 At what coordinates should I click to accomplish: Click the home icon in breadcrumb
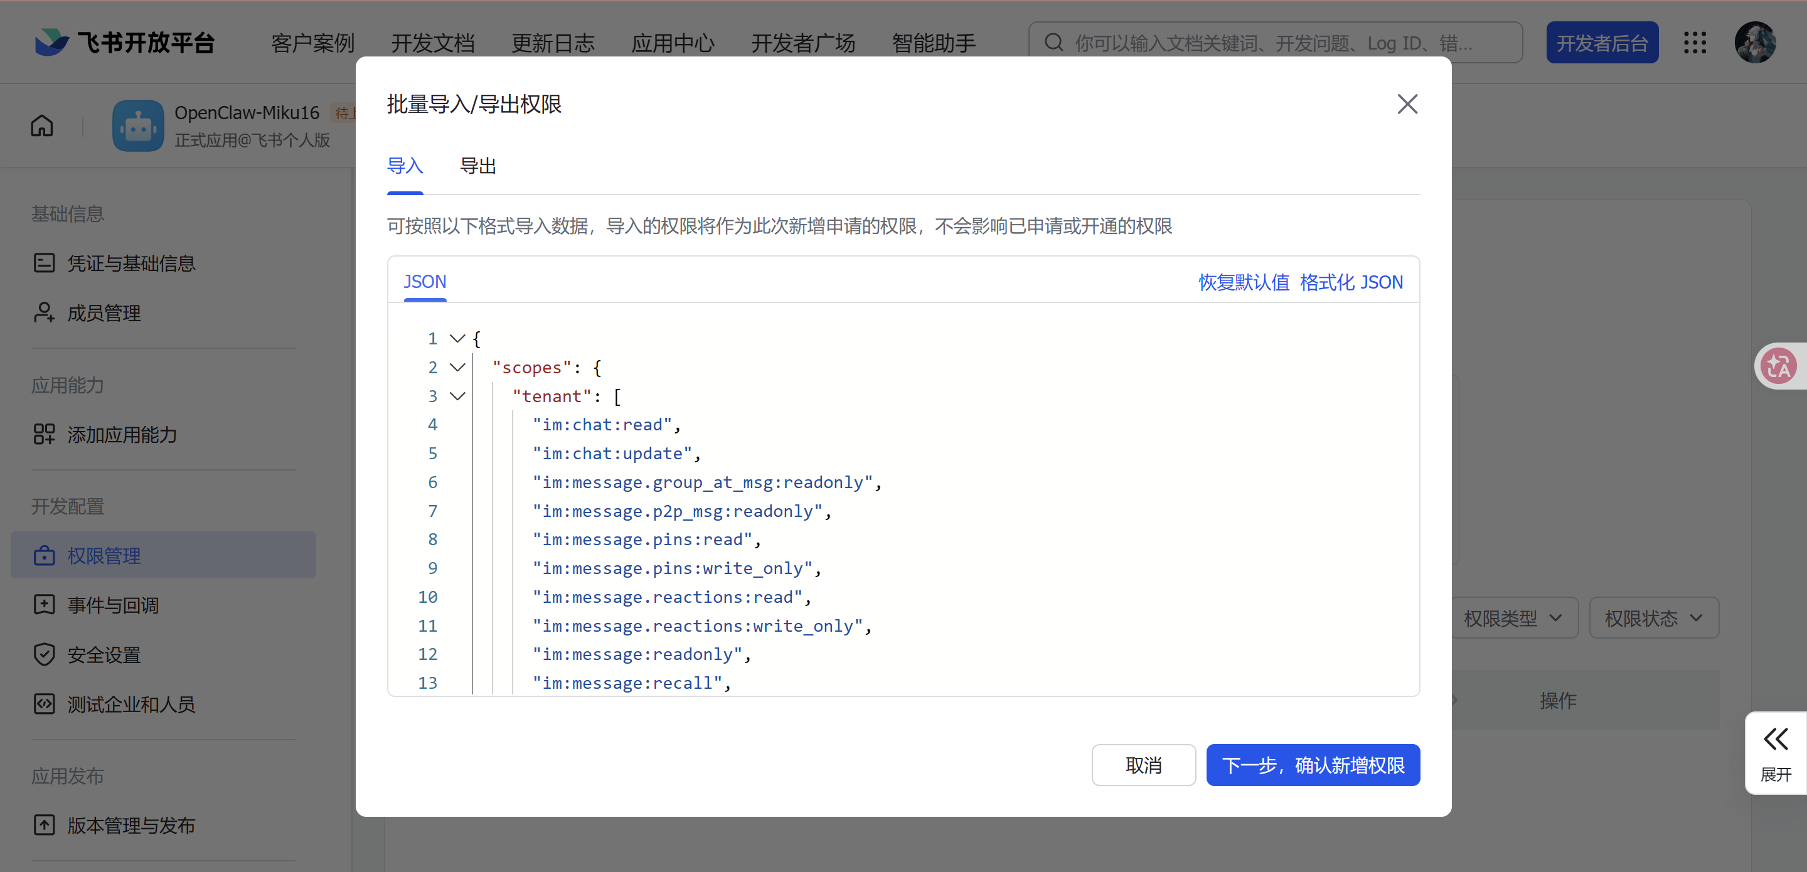(42, 125)
